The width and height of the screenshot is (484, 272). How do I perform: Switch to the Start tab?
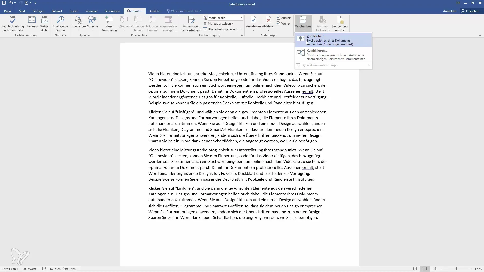(x=22, y=11)
